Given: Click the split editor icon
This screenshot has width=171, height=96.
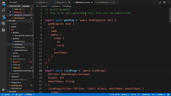Looking at the screenshot, I should (x=164, y=2).
